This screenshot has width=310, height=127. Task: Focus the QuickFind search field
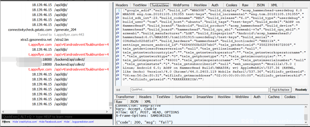pos(200,90)
